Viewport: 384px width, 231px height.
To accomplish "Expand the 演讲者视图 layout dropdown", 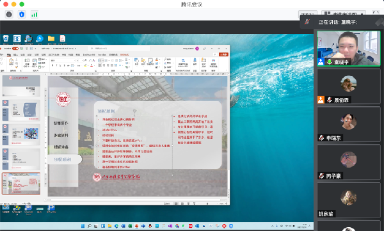I will 344,13.
